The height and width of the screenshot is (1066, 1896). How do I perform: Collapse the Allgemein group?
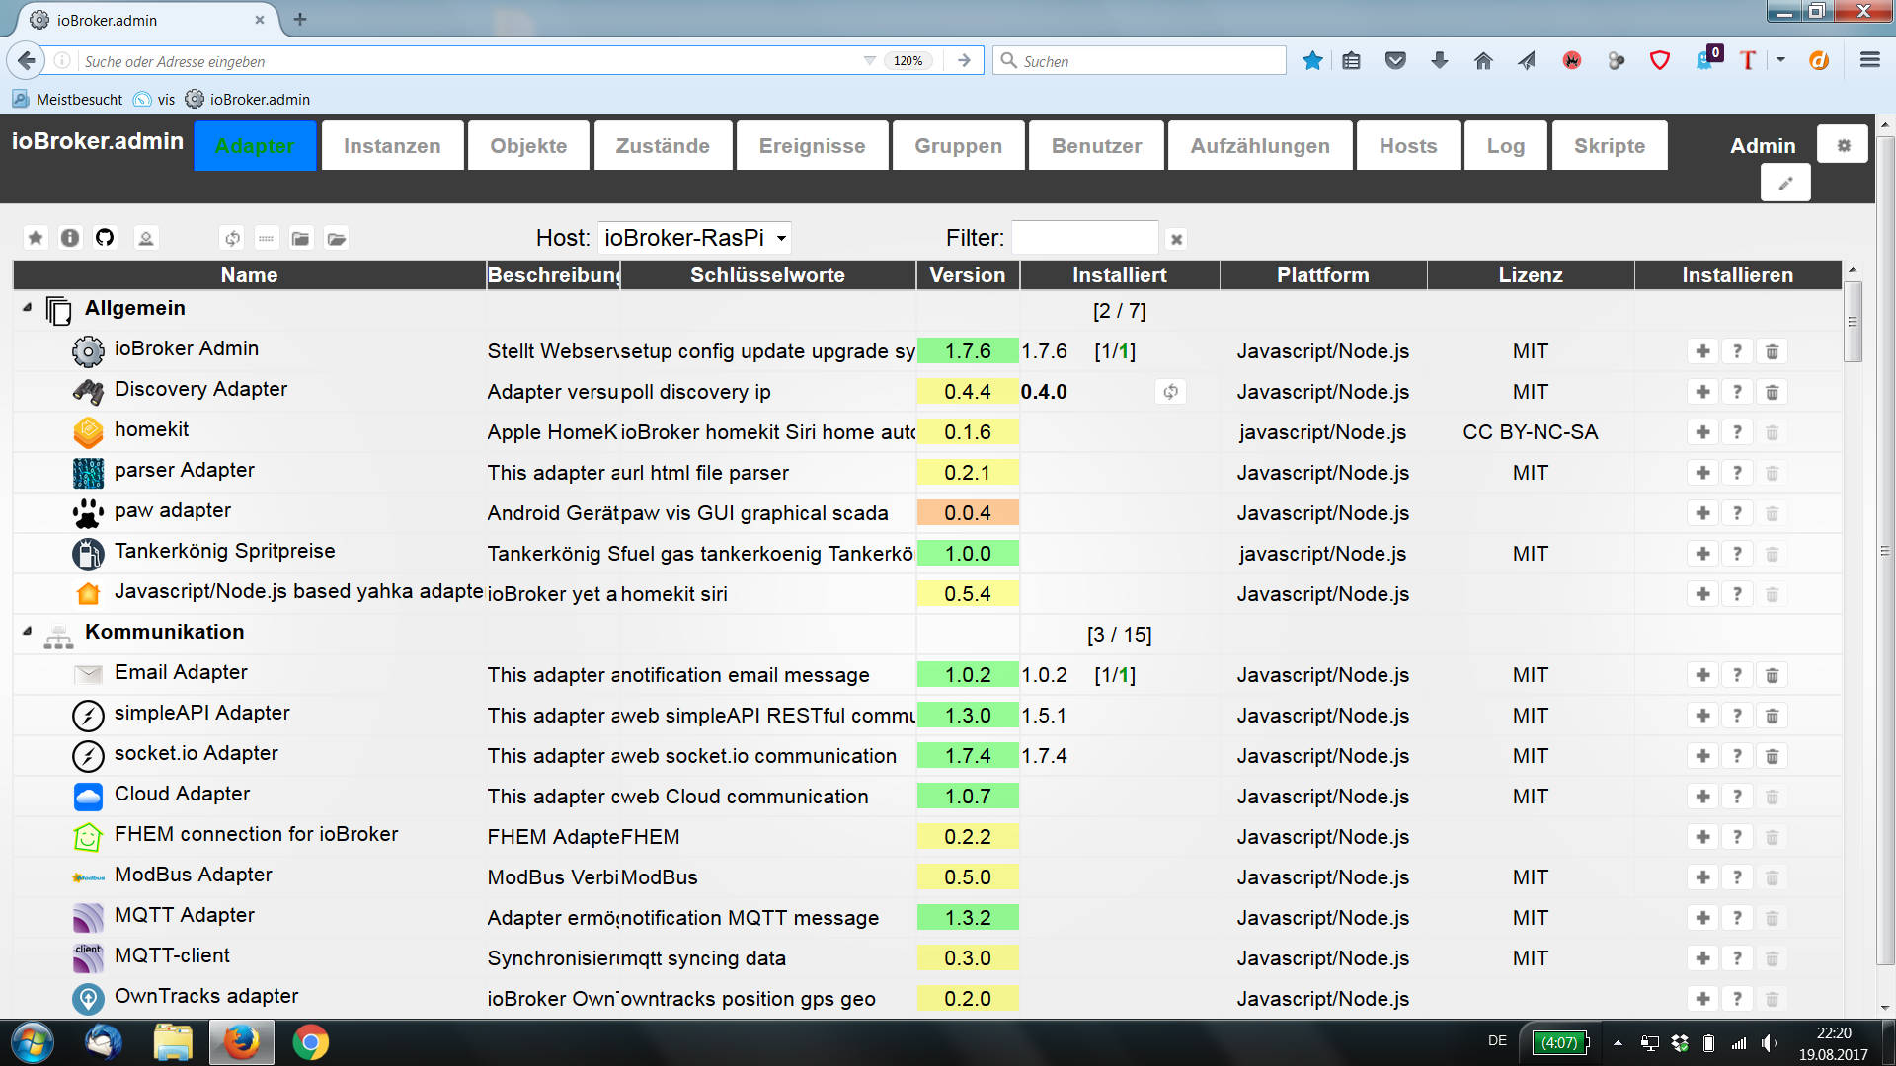point(27,308)
